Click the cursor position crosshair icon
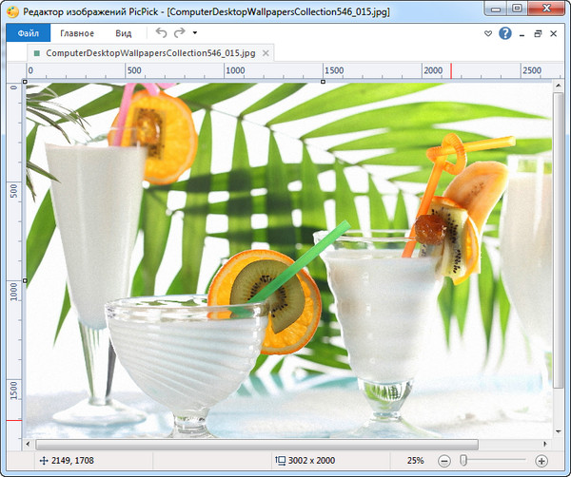The image size is (571, 477). click(43, 460)
